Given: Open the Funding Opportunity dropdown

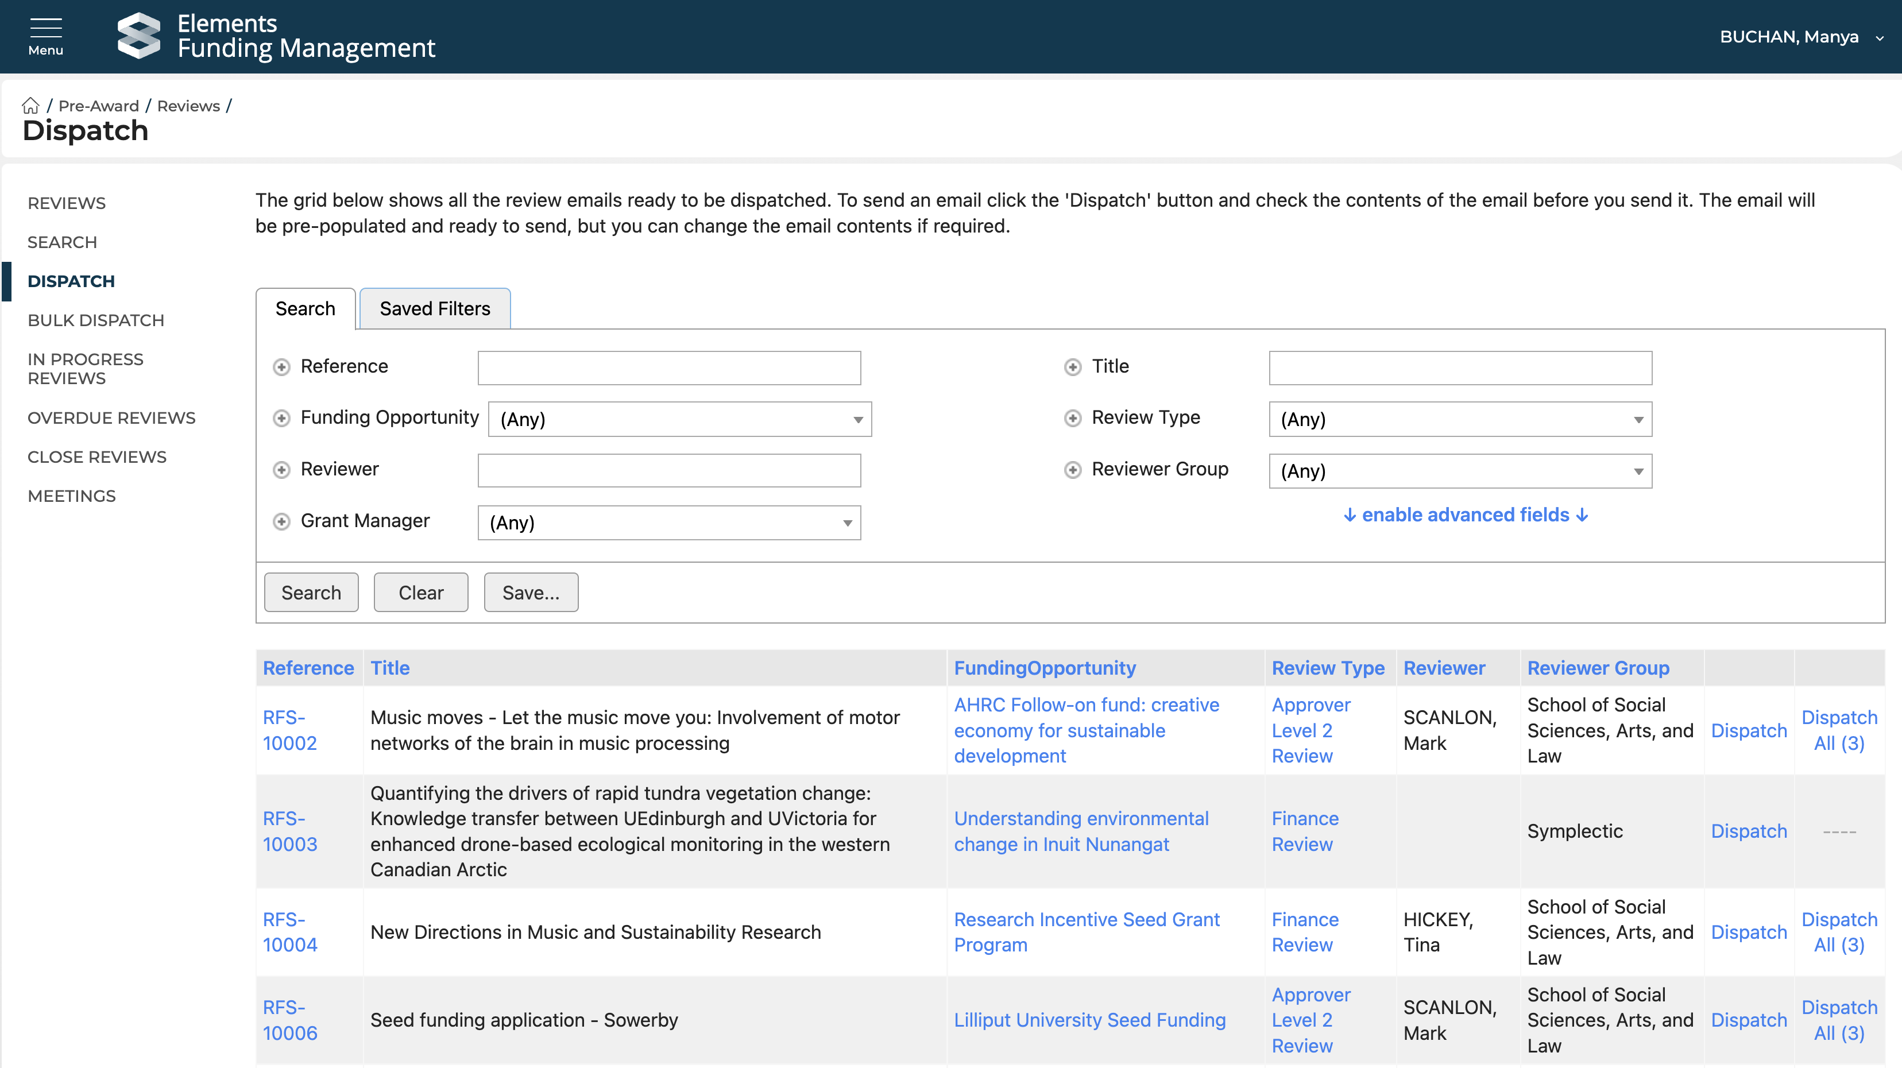Looking at the screenshot, I should click(679, 419).
